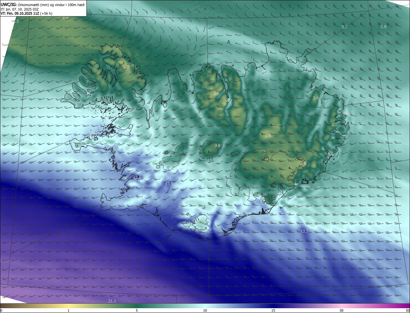
Task: Select the initial time line 'IT: þri. 07. 10. 2025 03Z'
Action: 19,9
